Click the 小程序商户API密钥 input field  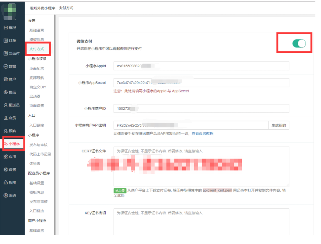point(191,125)
